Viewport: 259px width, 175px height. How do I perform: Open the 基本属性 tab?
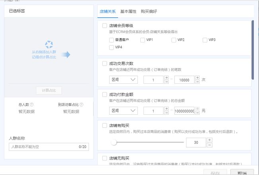(x=128, y=12)
